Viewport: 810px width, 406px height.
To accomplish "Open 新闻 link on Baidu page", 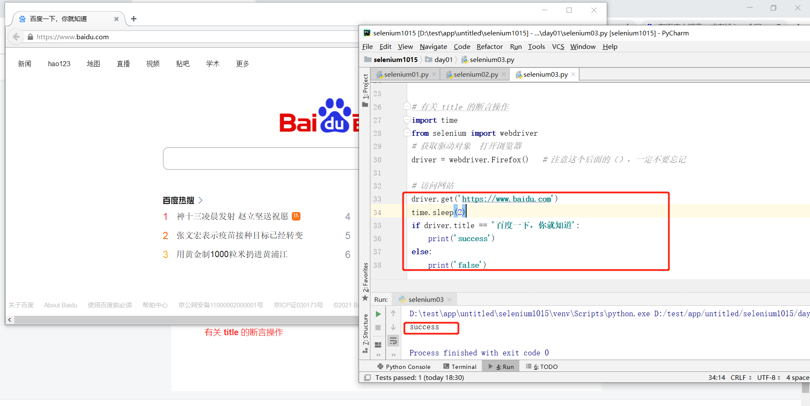I will coord(25,64).
